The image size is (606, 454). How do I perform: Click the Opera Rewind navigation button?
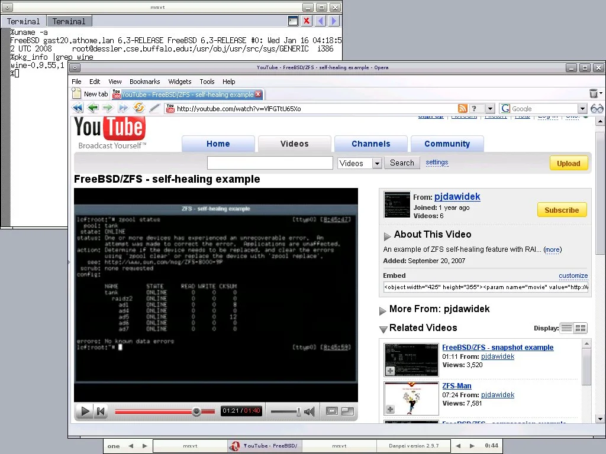pos(78,108)
